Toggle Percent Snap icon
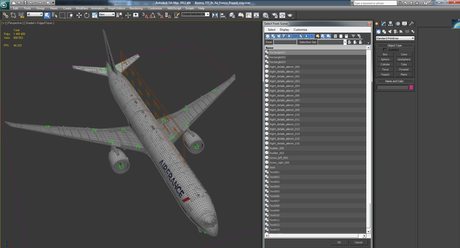 [x=160, y=15]
